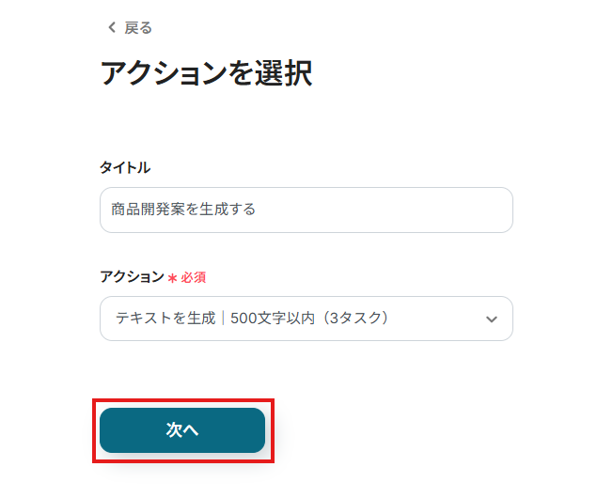The width and height of the screenshot is (613, 498).
Task: Click the 戻る back link text
Action: (138, 28)
